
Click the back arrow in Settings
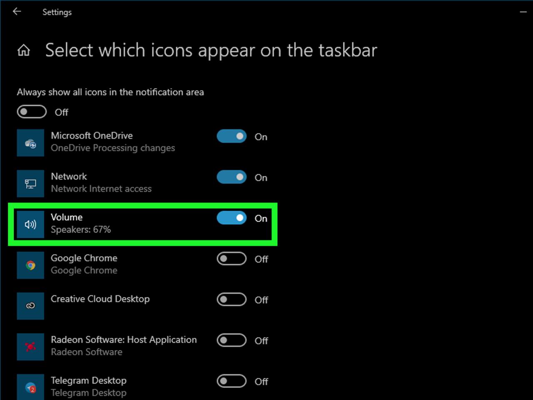coord(17,12)
